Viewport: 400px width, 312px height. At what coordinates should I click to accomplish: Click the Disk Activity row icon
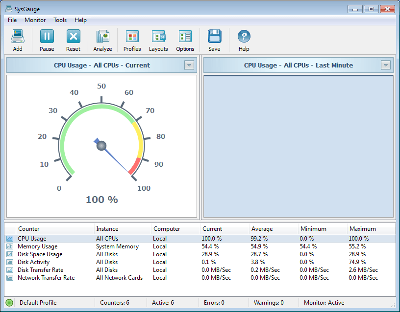click(x=10, y=262)
